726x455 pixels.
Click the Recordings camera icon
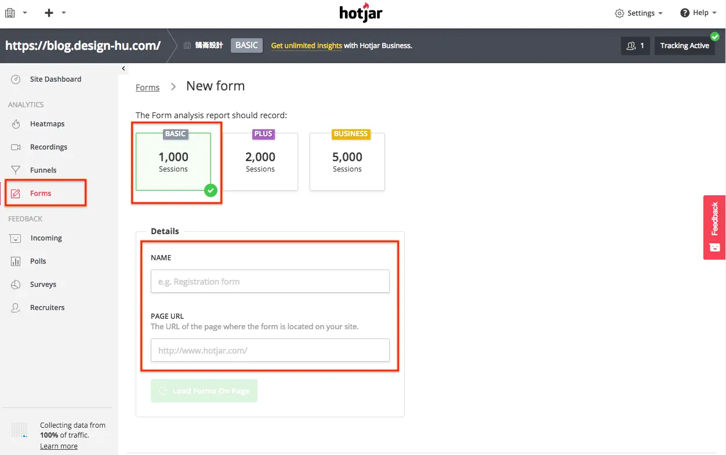pos(16,147)
